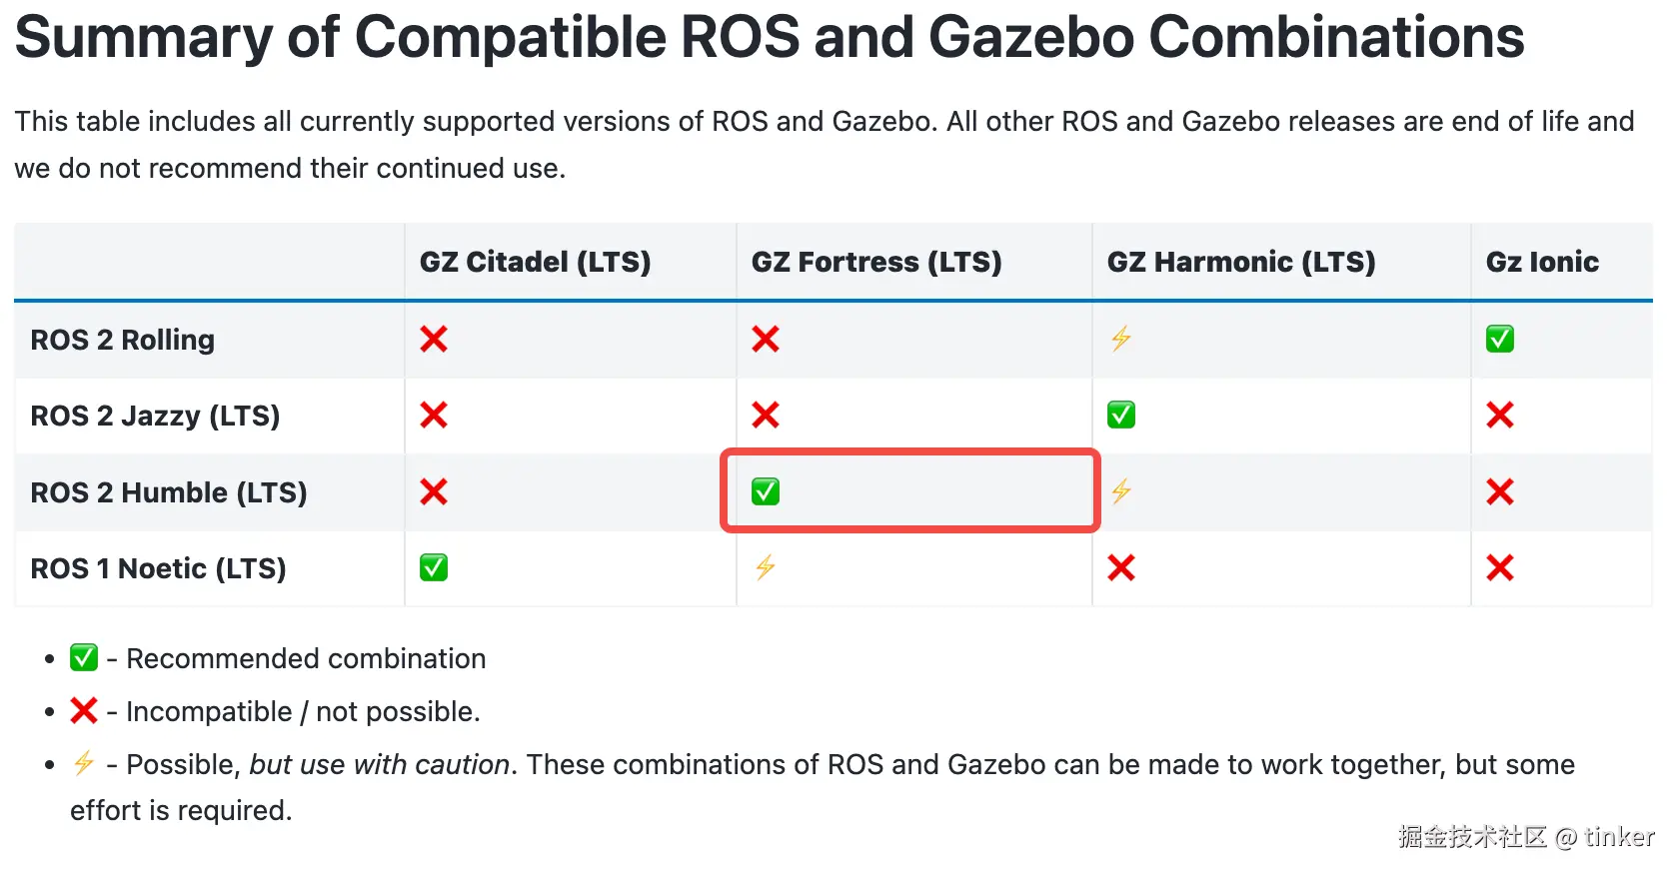Click the green checkmark for Rolling and Ionic
Image resolution: width=1679 pixels, height=875 pixels.
coord(1499,339)
